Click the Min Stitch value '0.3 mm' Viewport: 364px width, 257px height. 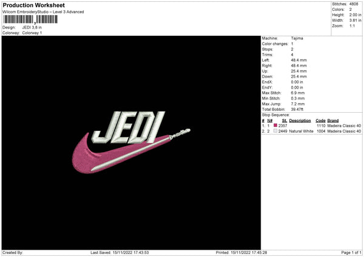[x=298, y=98]
